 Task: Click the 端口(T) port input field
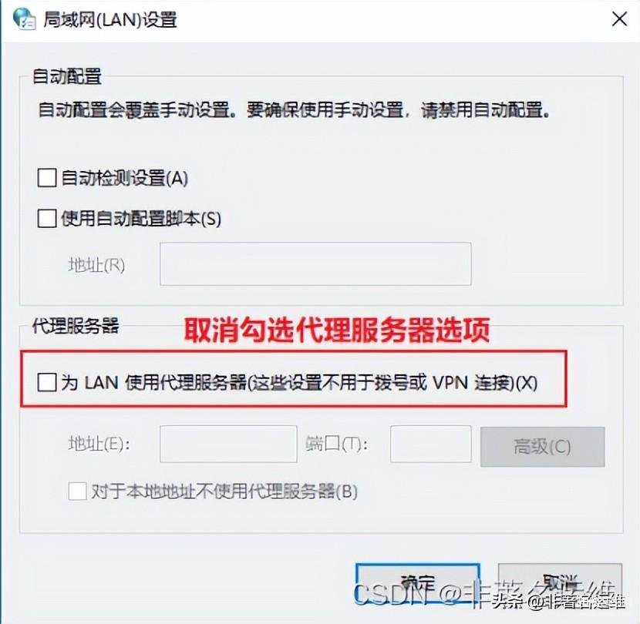point(430,444)
